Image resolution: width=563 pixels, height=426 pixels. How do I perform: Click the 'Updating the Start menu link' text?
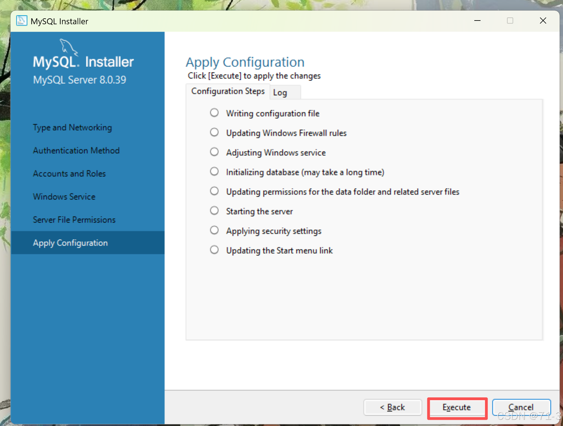pyautogui.click(x=279, y=251)
